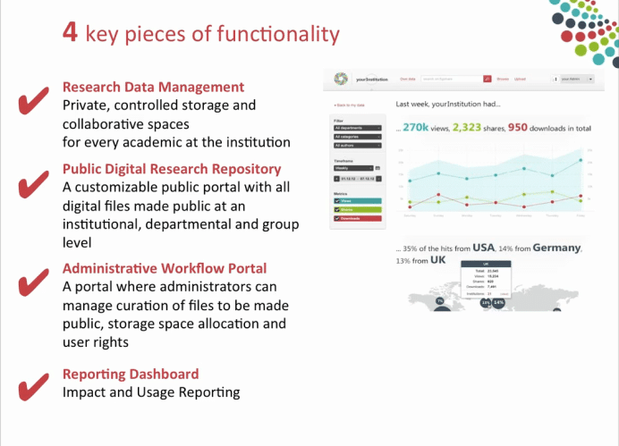The image size is (619, 446).
Task: Click the 2,323 shares figure
Action: tap(467, 127)
